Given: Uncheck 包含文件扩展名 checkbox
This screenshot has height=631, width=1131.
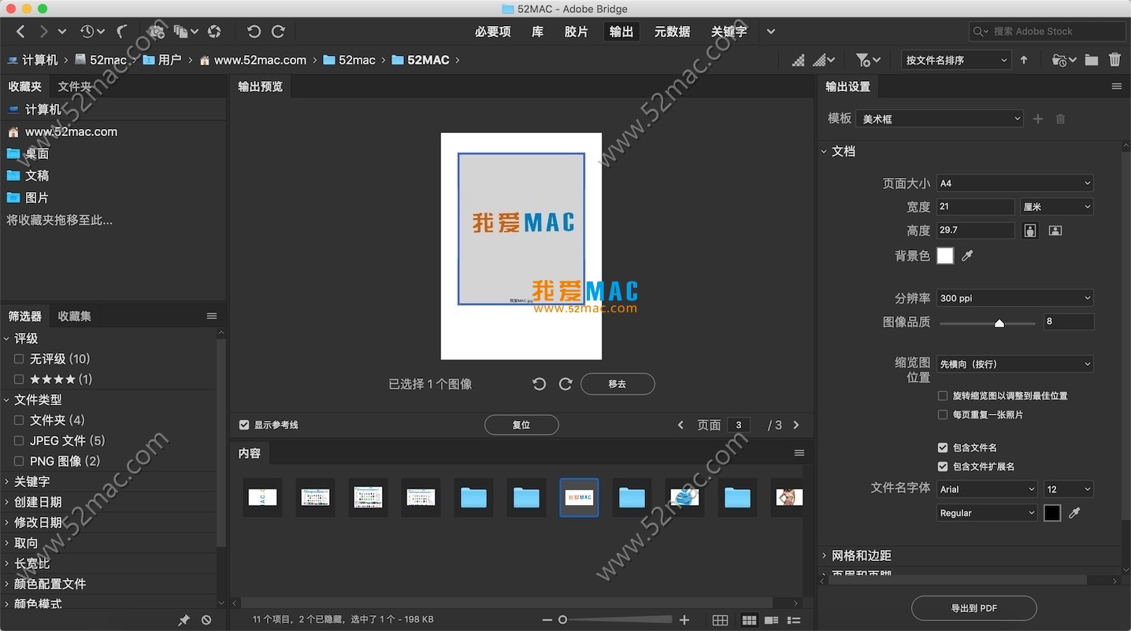Looking at the screenshot, I should [943, 467].
